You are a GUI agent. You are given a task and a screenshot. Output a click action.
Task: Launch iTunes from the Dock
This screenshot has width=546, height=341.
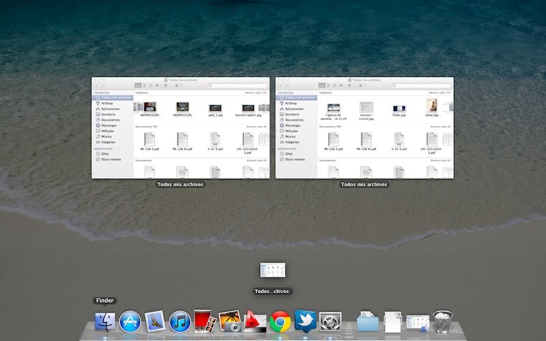[179, 321]
